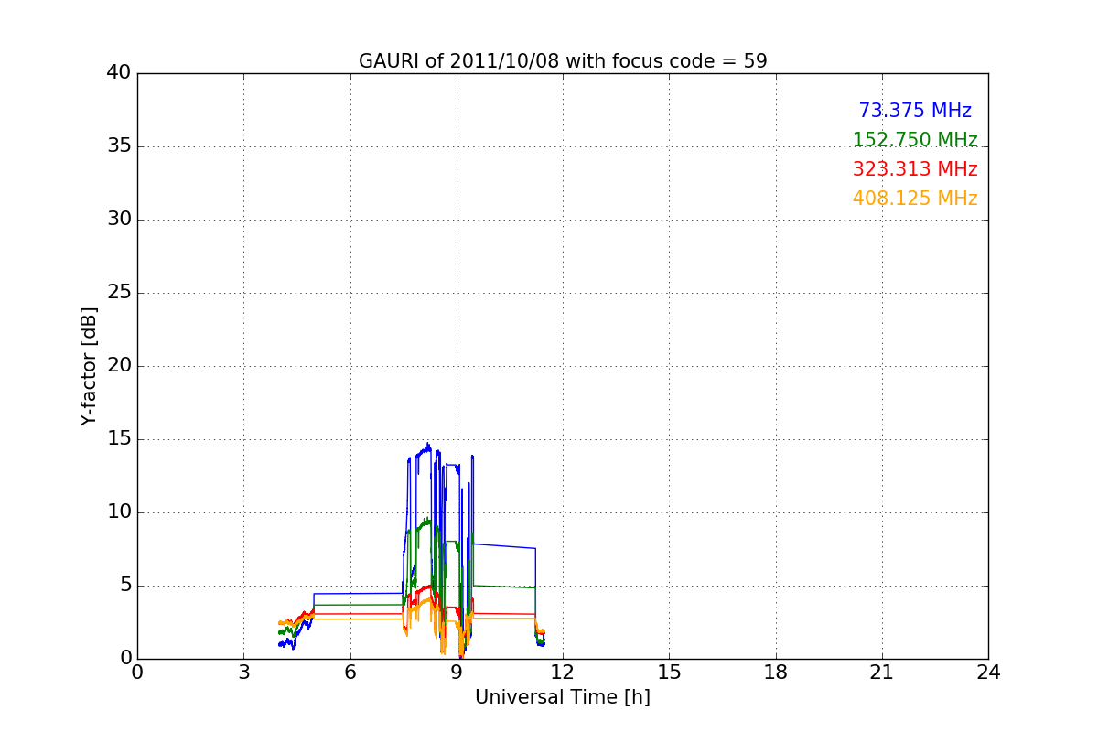The height and width of the screenshot is (732, 1098).
Task: Click y-axis tick label 25
Action: click(119, 293)
